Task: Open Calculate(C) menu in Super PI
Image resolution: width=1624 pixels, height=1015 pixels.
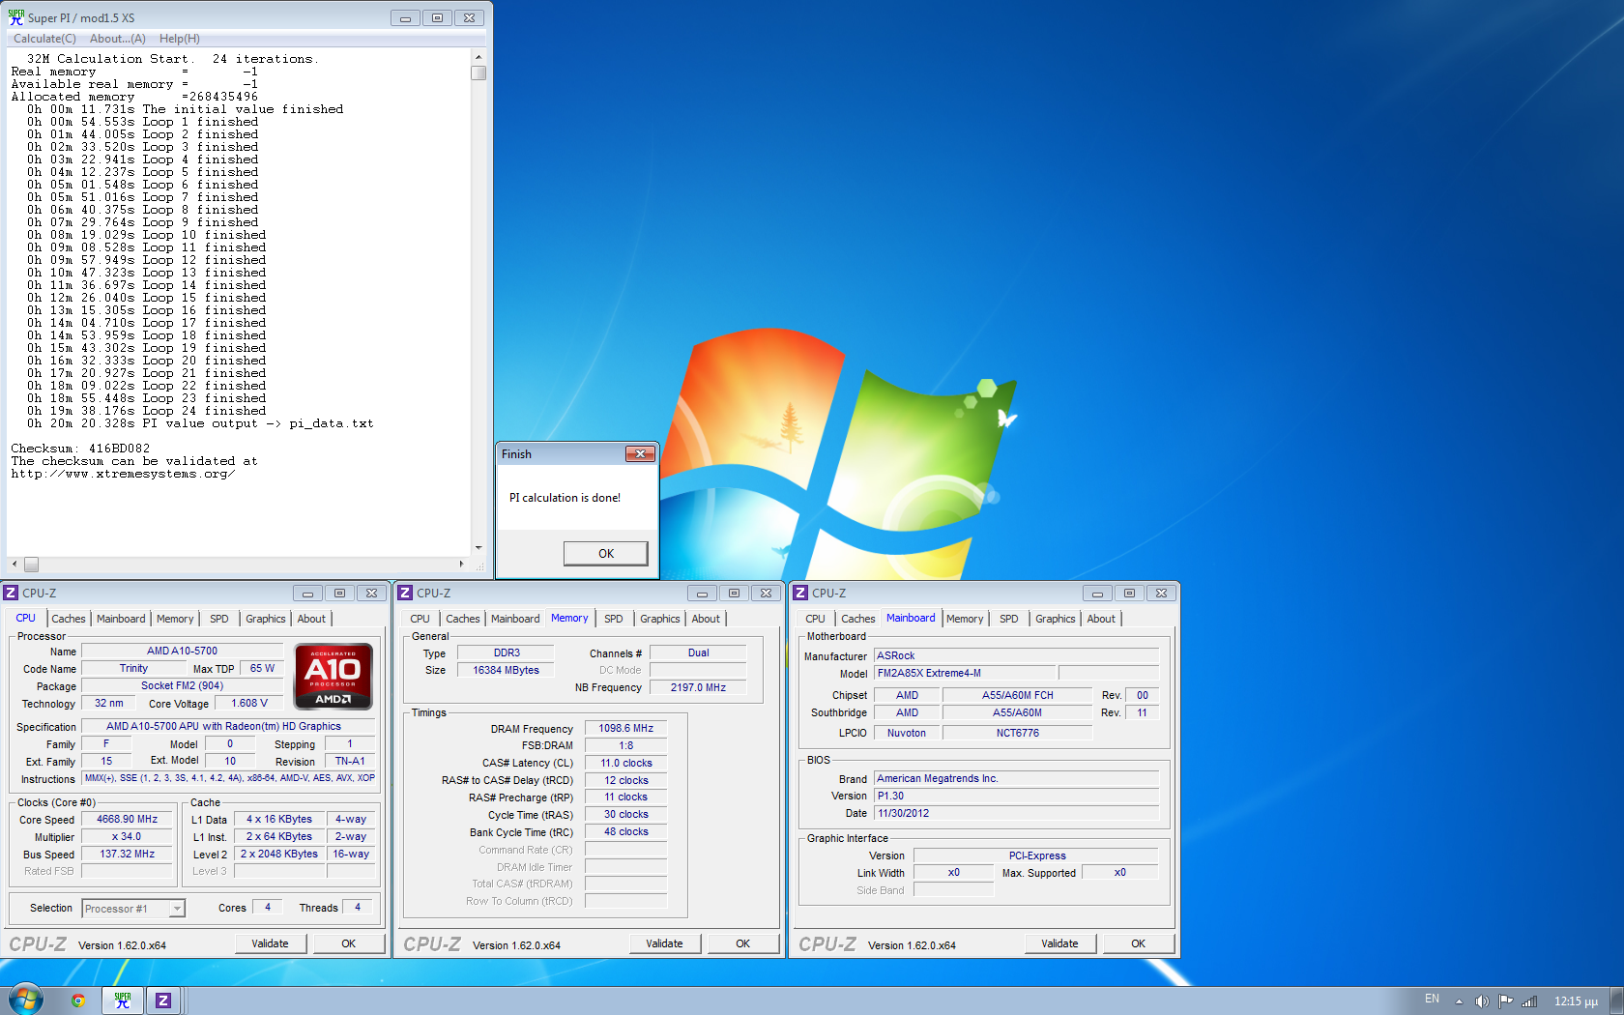Action: point(44,39)
